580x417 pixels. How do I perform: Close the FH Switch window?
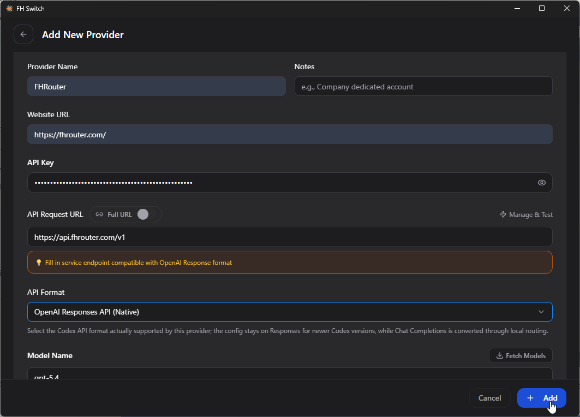[567, 8]
